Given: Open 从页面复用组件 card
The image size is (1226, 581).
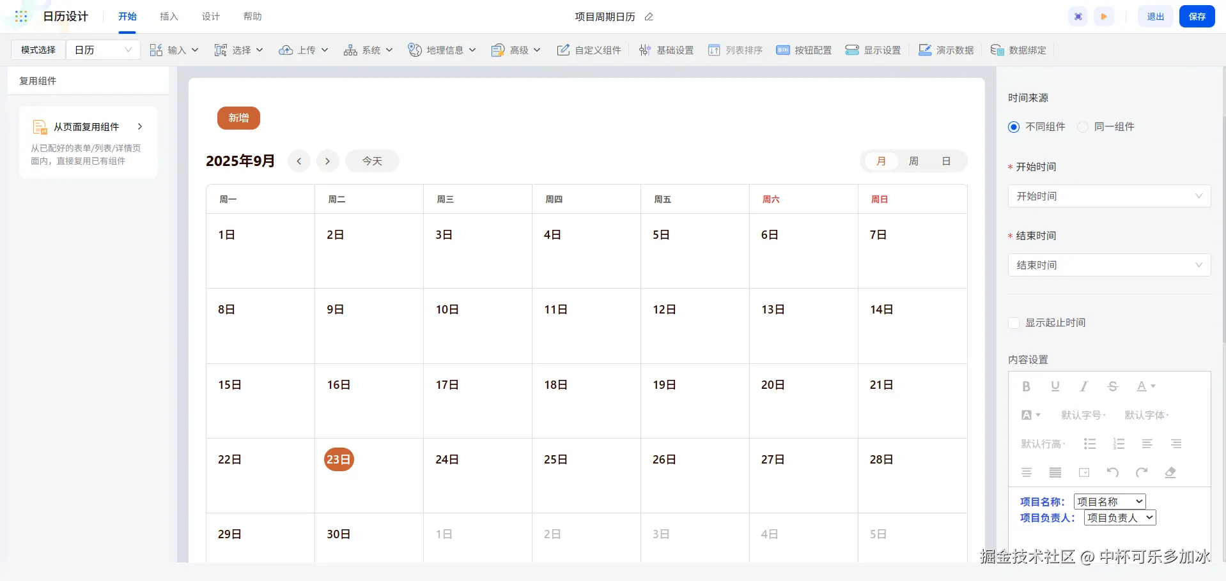Looking at the screenshot, I should click(88, 142).
